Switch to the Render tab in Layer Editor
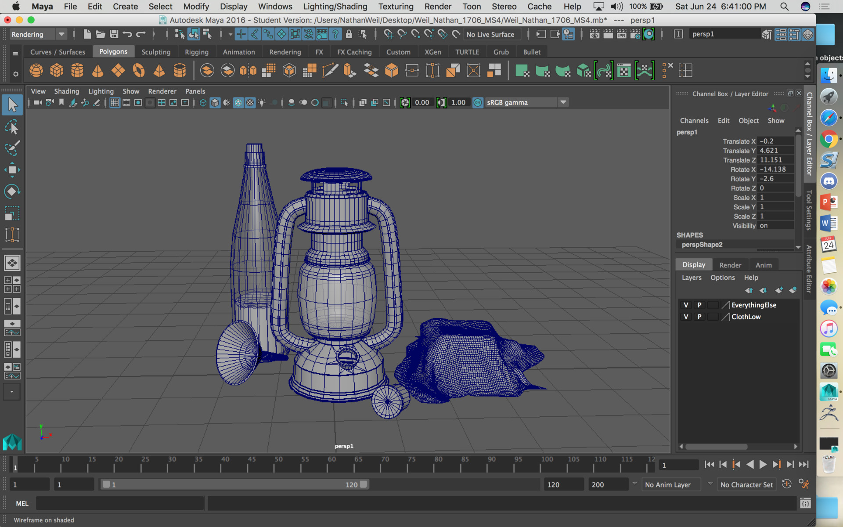The height and width of the screenshot is (527, 843). point(730,264)
